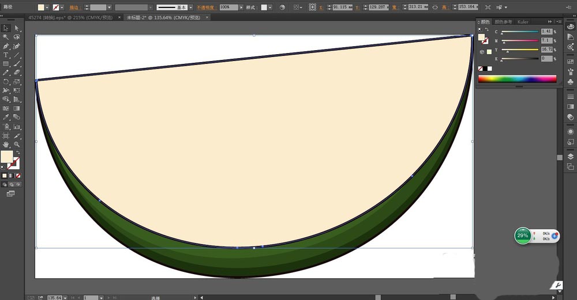
Task: Enable Draw Behind mode
Action: (12, 185)
